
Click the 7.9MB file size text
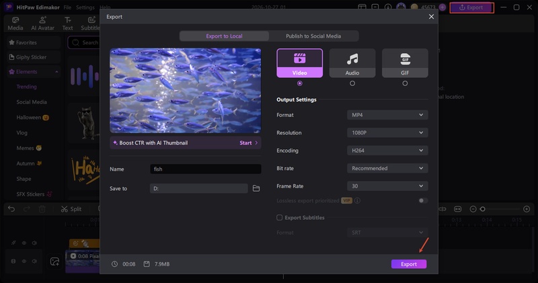(x=162, y=264)
